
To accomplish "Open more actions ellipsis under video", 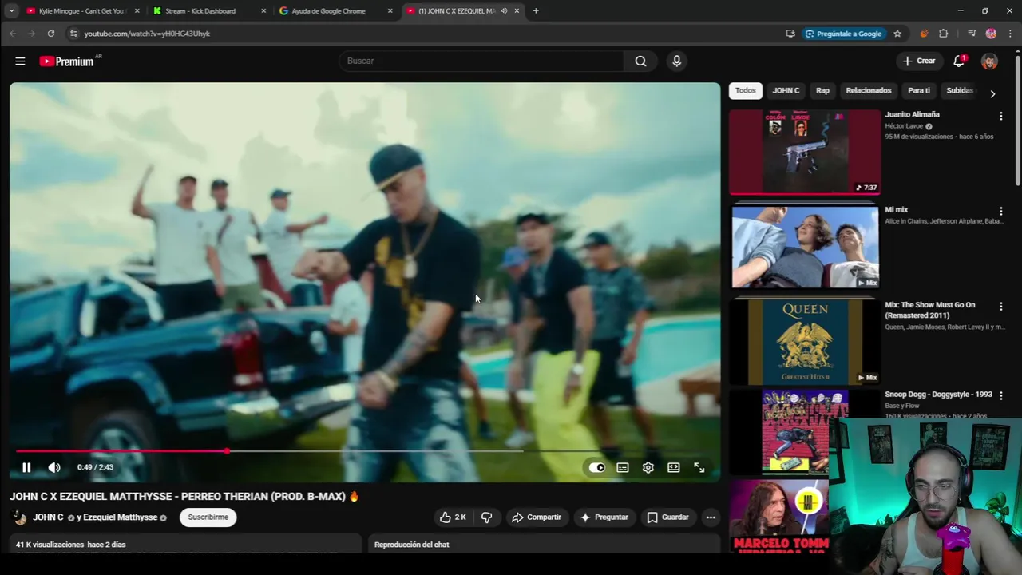I will (x=711, y=517).
